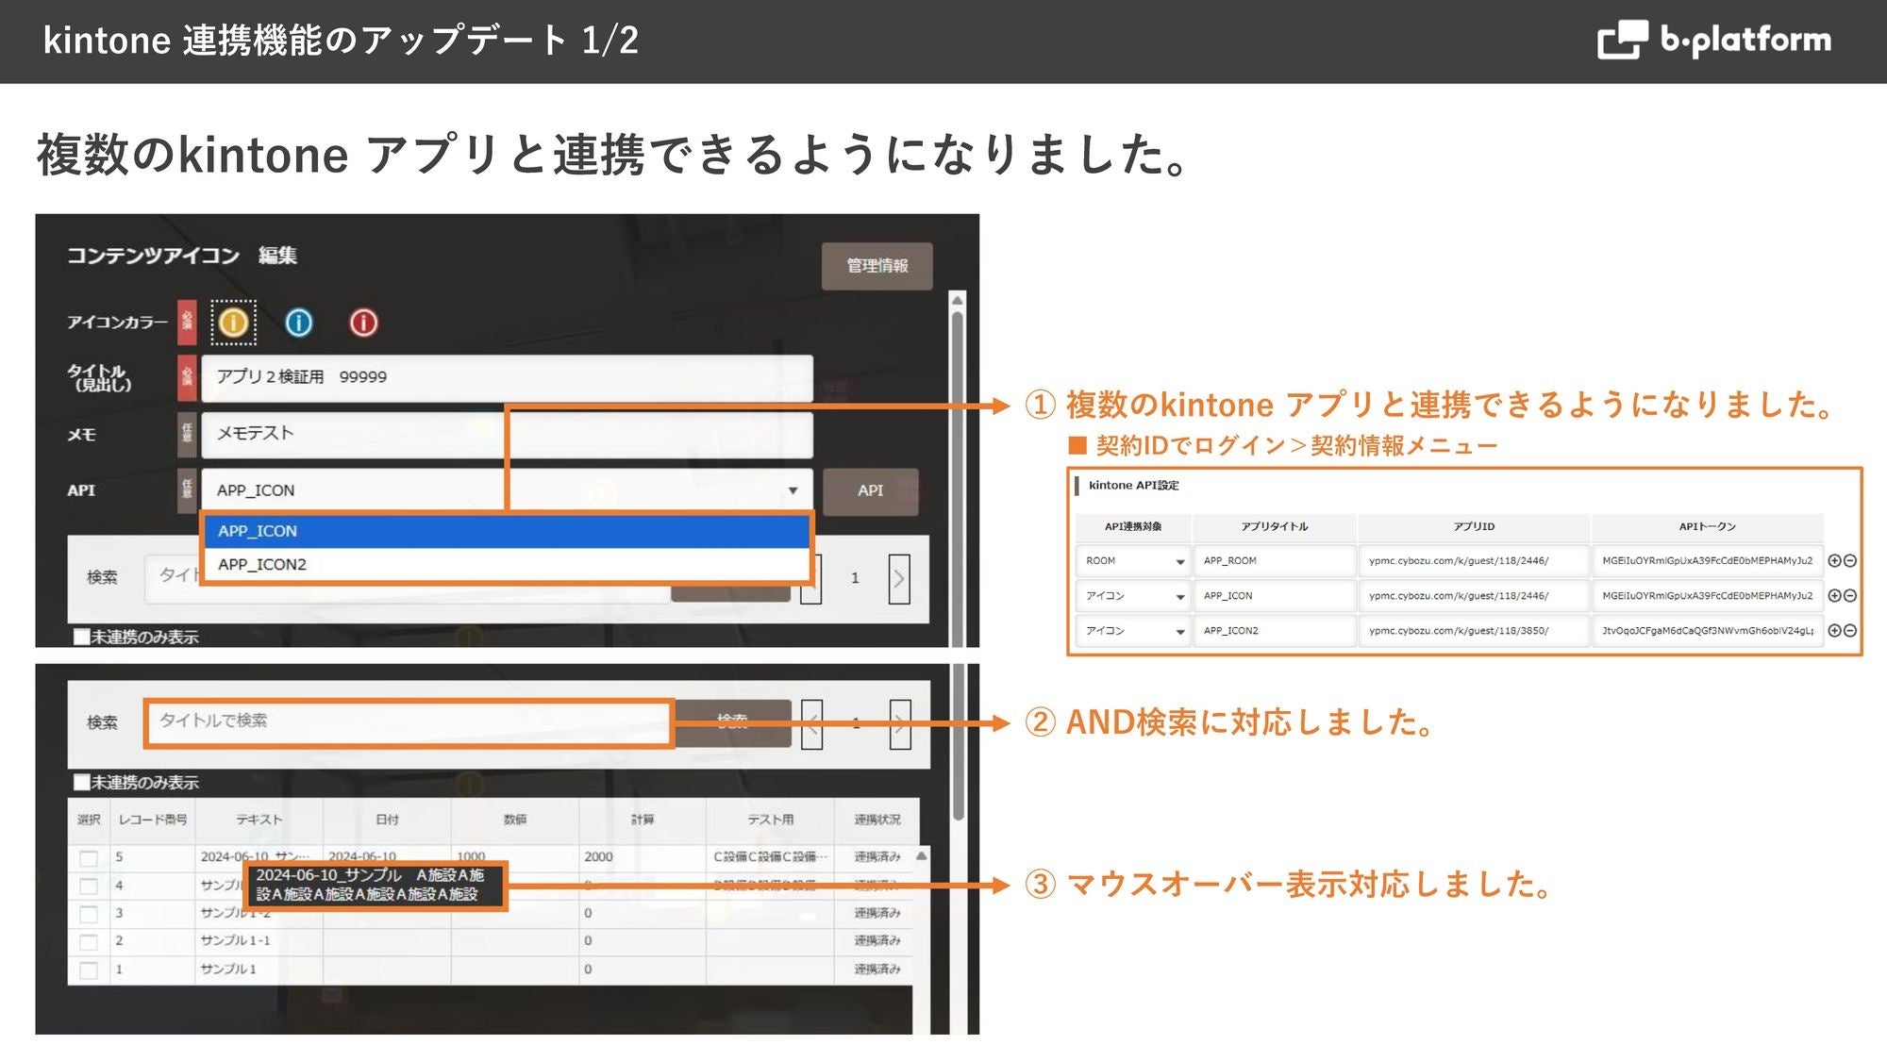Select the blue icon color
Image resolution: width=1887 pixels, height=1061 pixels.
click(298, 323)
